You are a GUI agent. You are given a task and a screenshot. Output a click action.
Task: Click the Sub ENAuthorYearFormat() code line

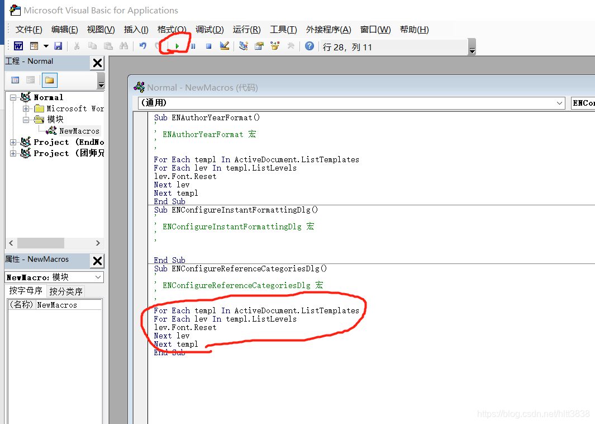[207, 118]
